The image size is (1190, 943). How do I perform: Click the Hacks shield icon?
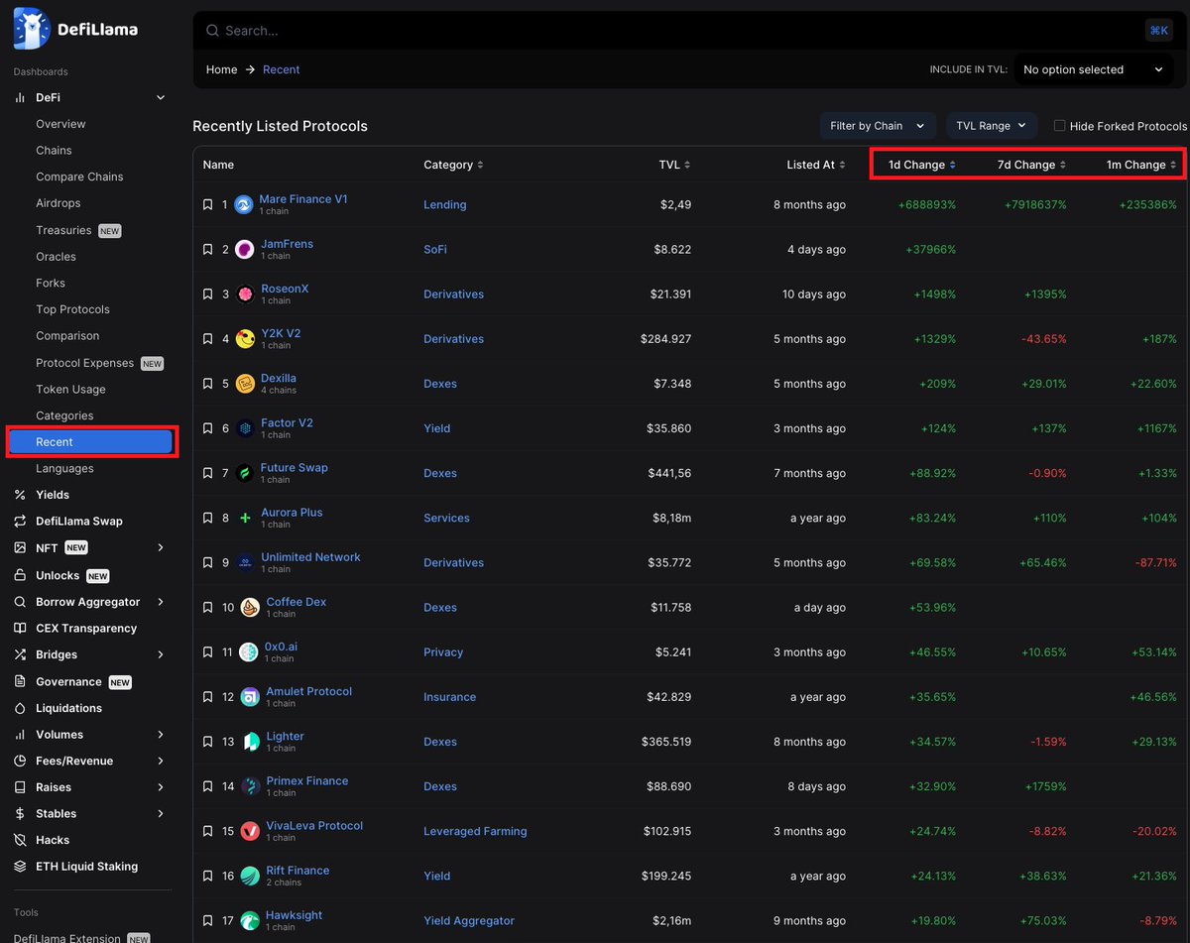click(x=20, y=840)
